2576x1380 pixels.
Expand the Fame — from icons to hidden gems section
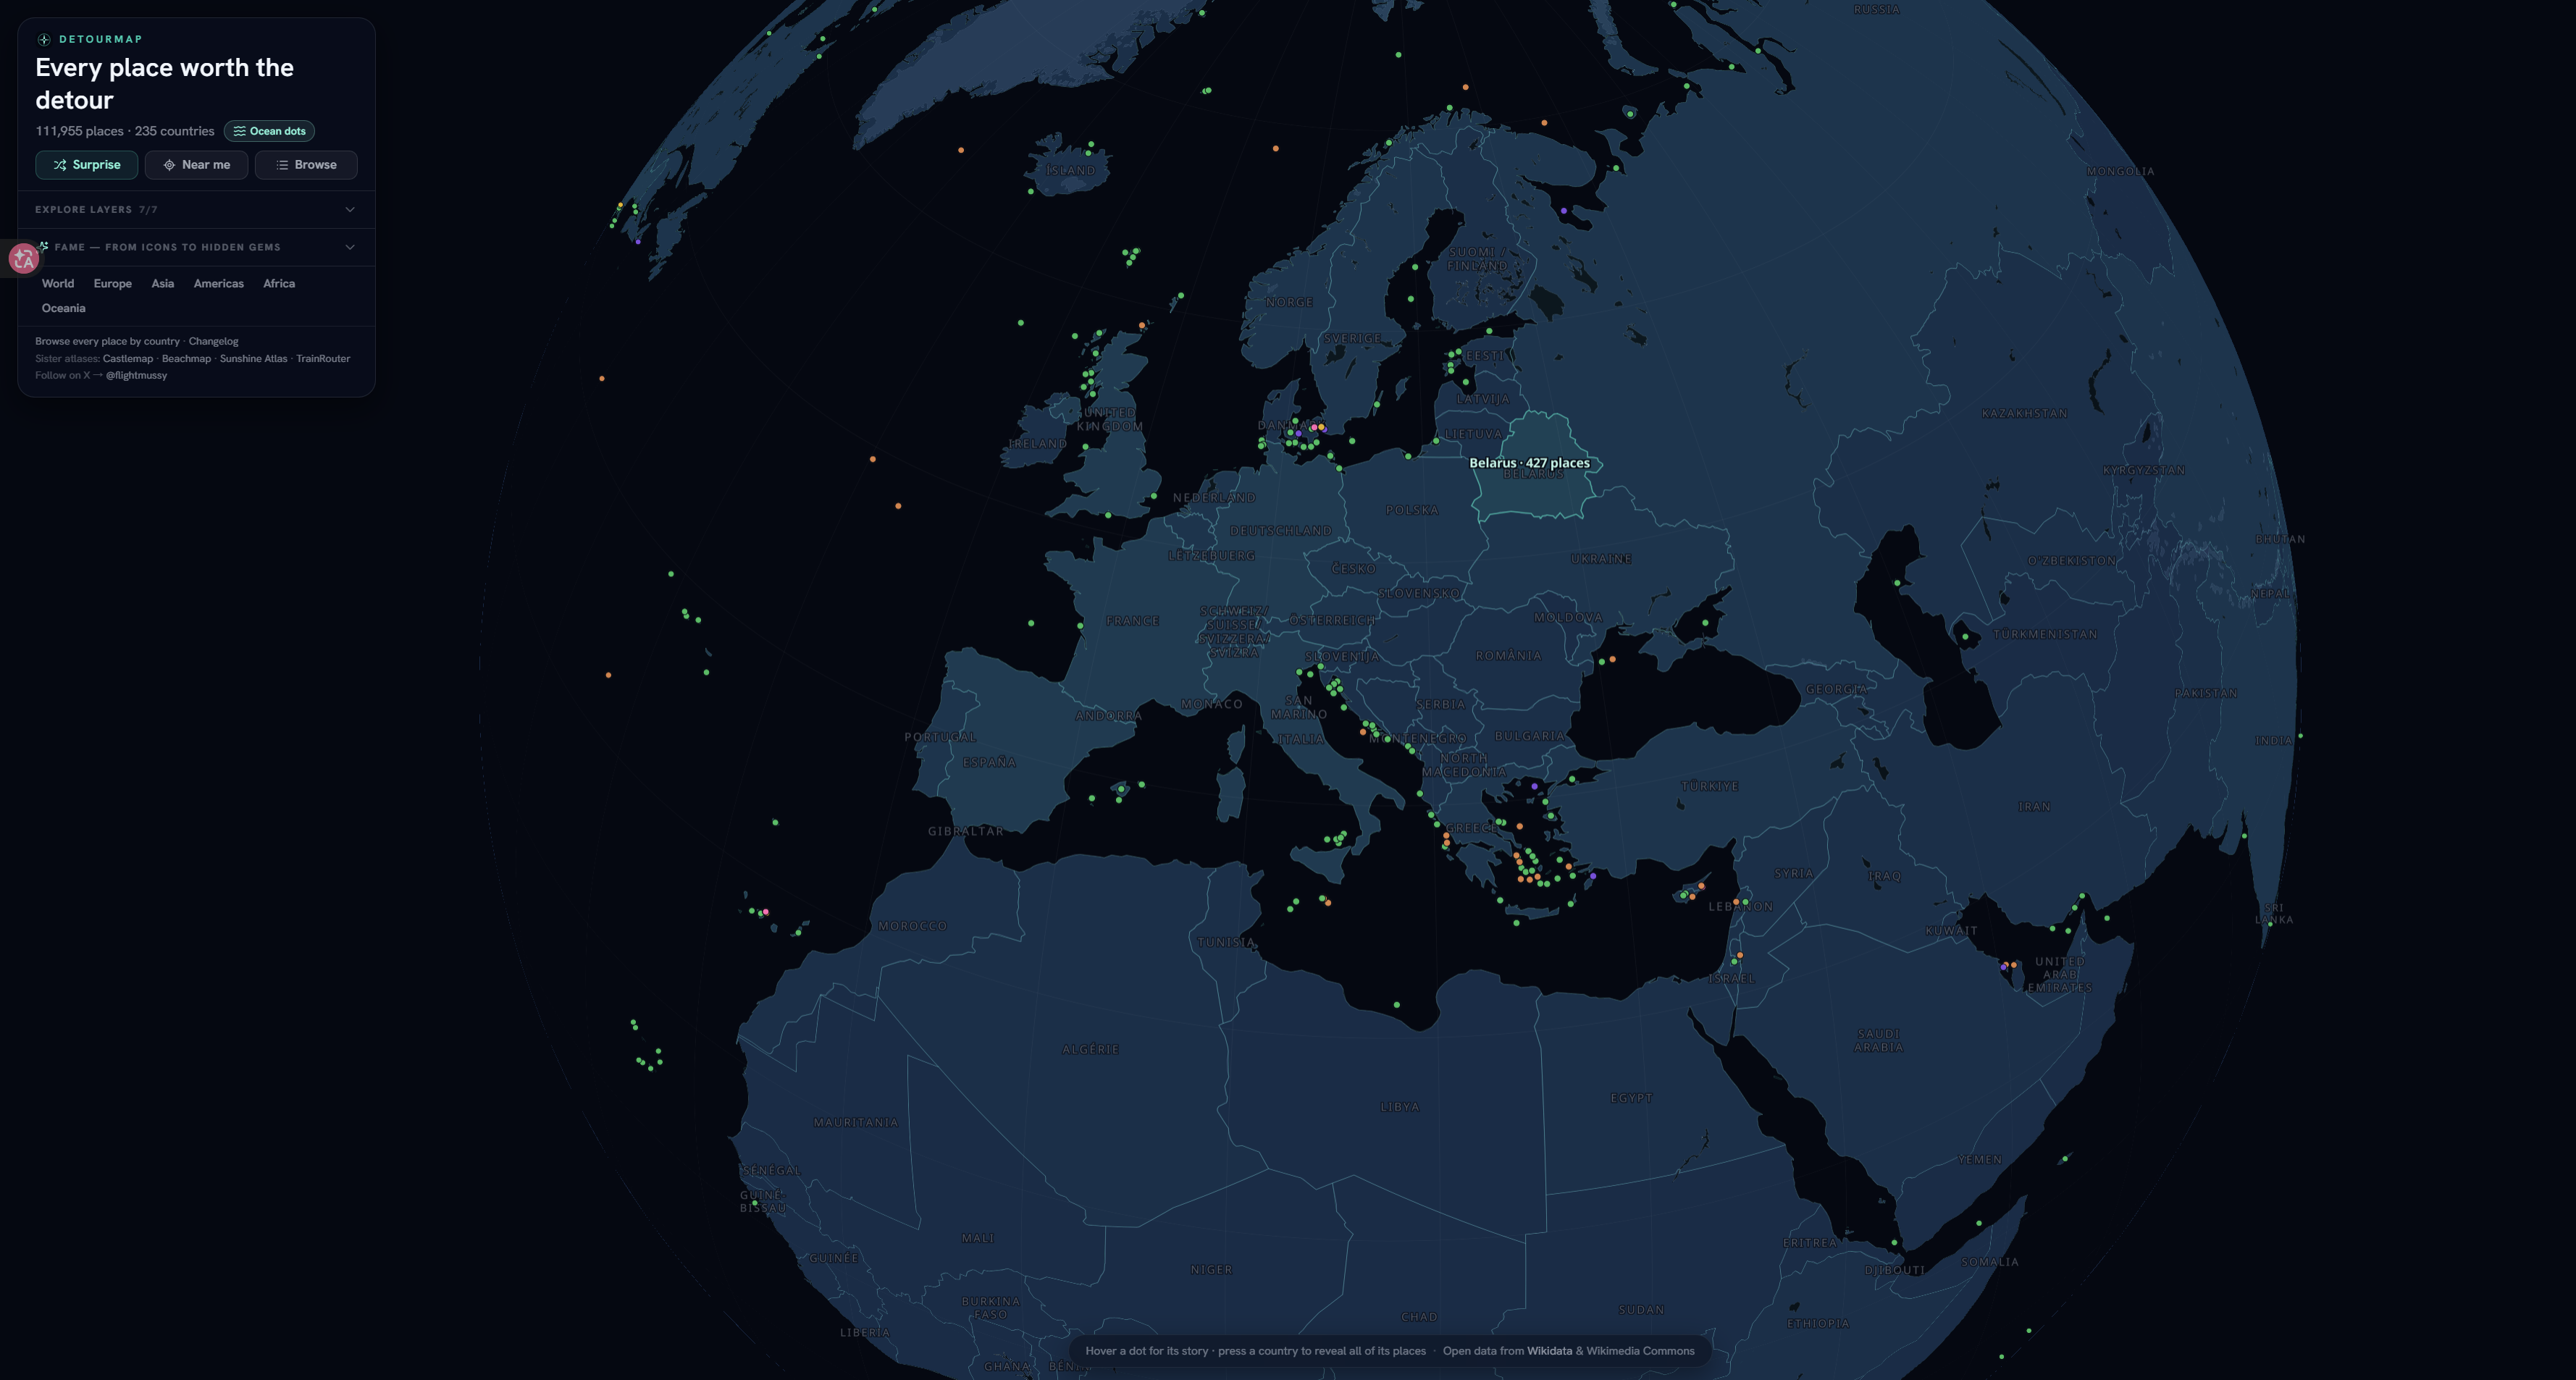(x=196, y=247)
